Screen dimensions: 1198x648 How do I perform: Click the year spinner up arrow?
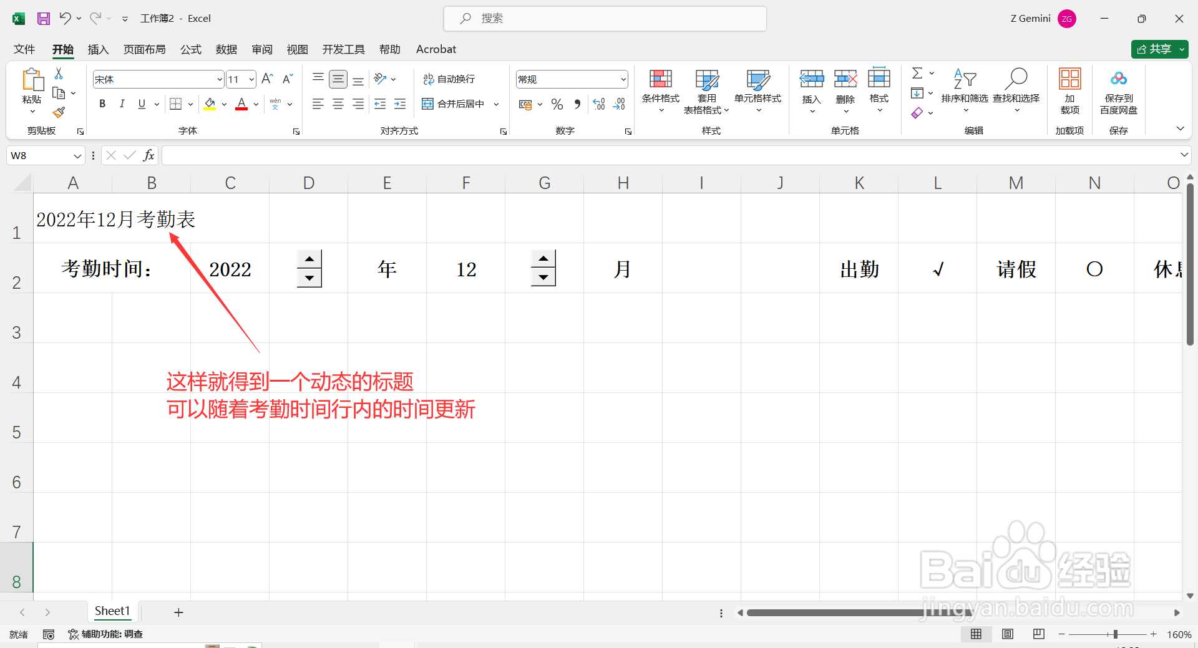coord(309,259)
